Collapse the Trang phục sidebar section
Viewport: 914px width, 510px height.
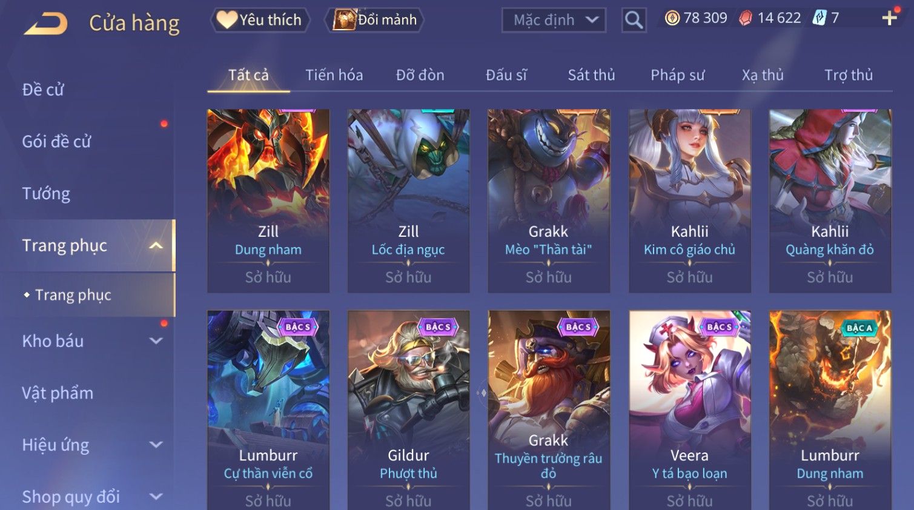(x=156, y=245)
